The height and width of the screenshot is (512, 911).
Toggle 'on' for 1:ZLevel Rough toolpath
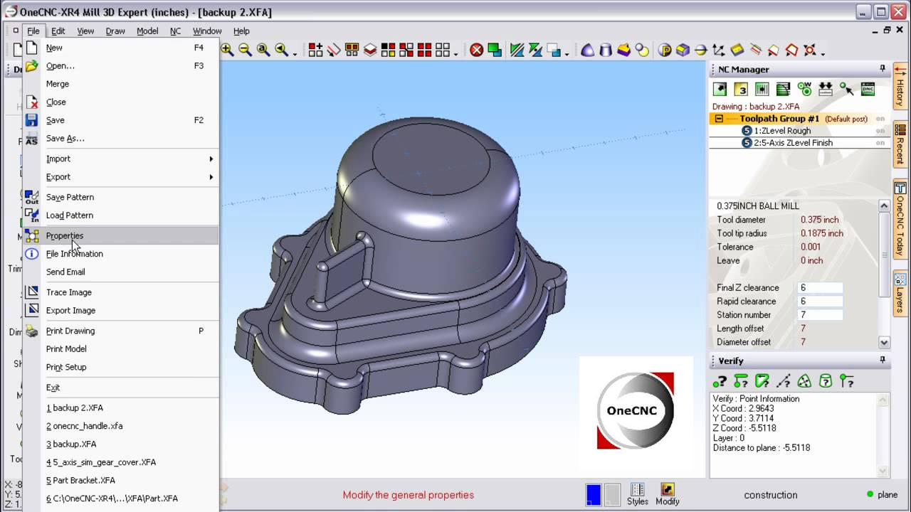(x=880, y=131)
